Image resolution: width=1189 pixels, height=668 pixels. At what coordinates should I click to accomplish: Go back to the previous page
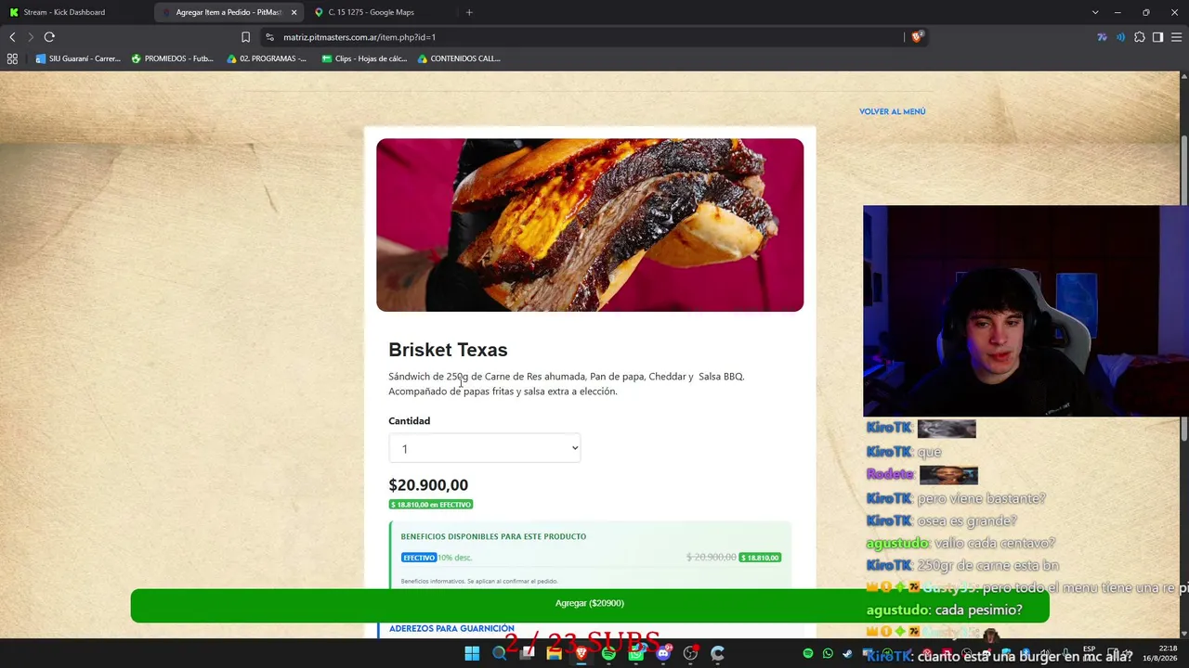coord(12,37)
